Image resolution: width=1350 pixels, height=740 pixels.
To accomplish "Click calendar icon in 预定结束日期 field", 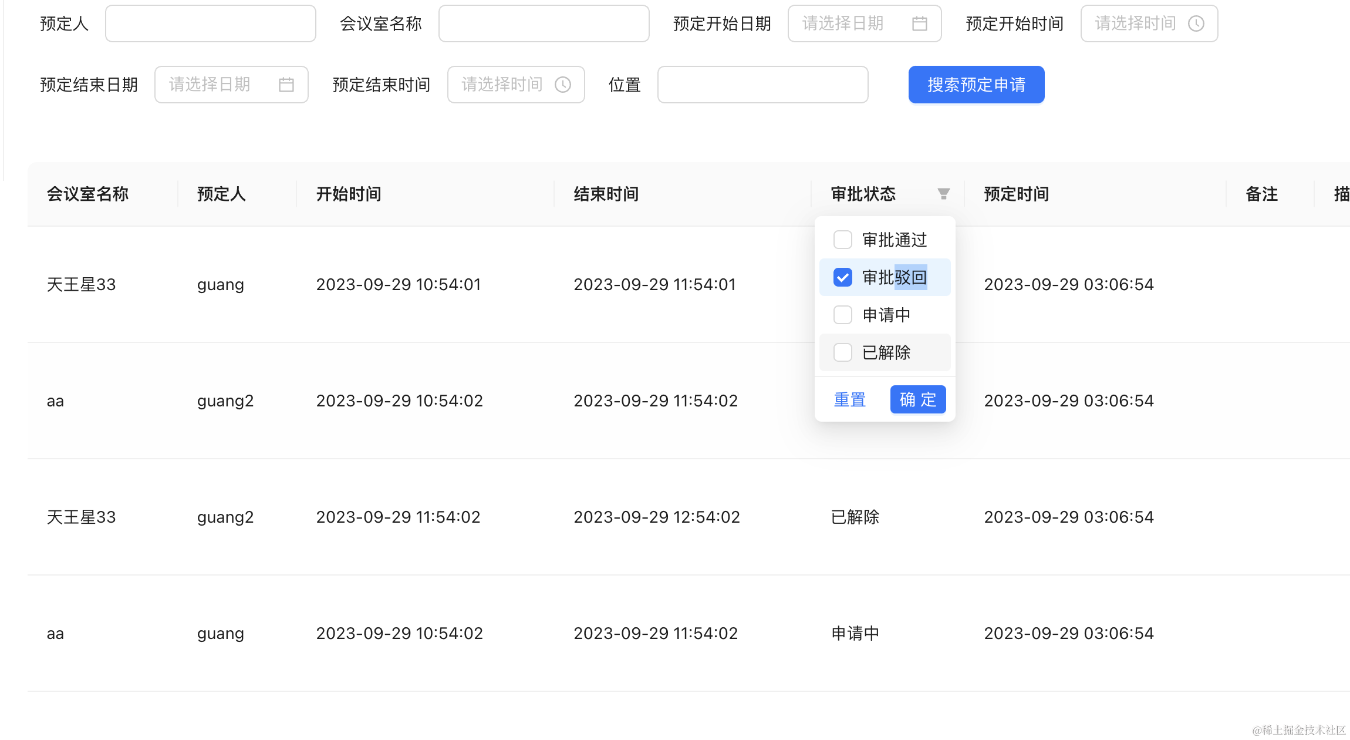I will pos(286,85).
